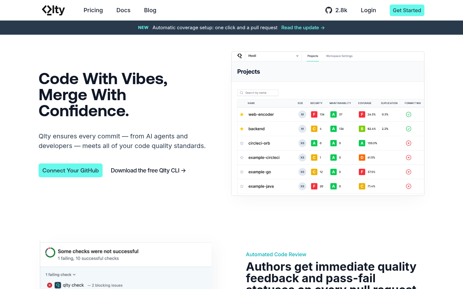
Task: Click the formatting fail icon for example-java
Action: click(x=409, y=186)
